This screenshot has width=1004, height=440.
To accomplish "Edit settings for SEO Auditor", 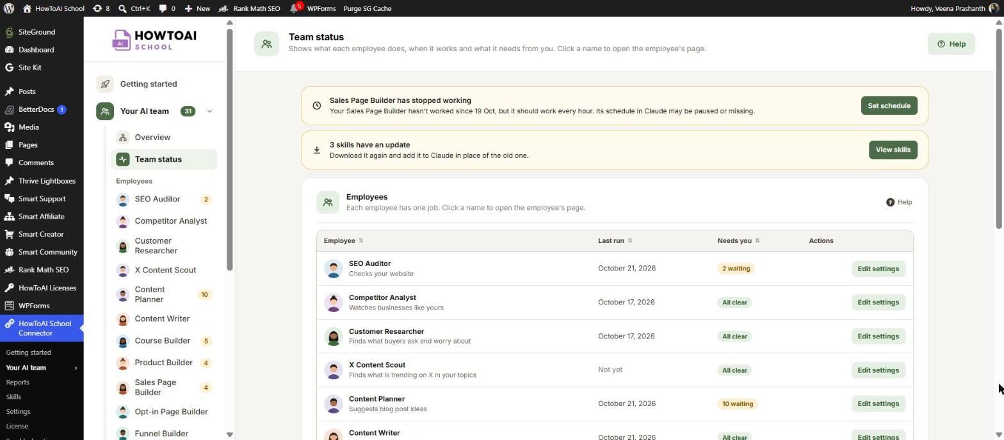I will pos(878,269).
